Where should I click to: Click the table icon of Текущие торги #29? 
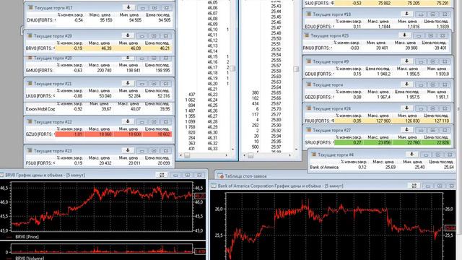click(30, 35)
